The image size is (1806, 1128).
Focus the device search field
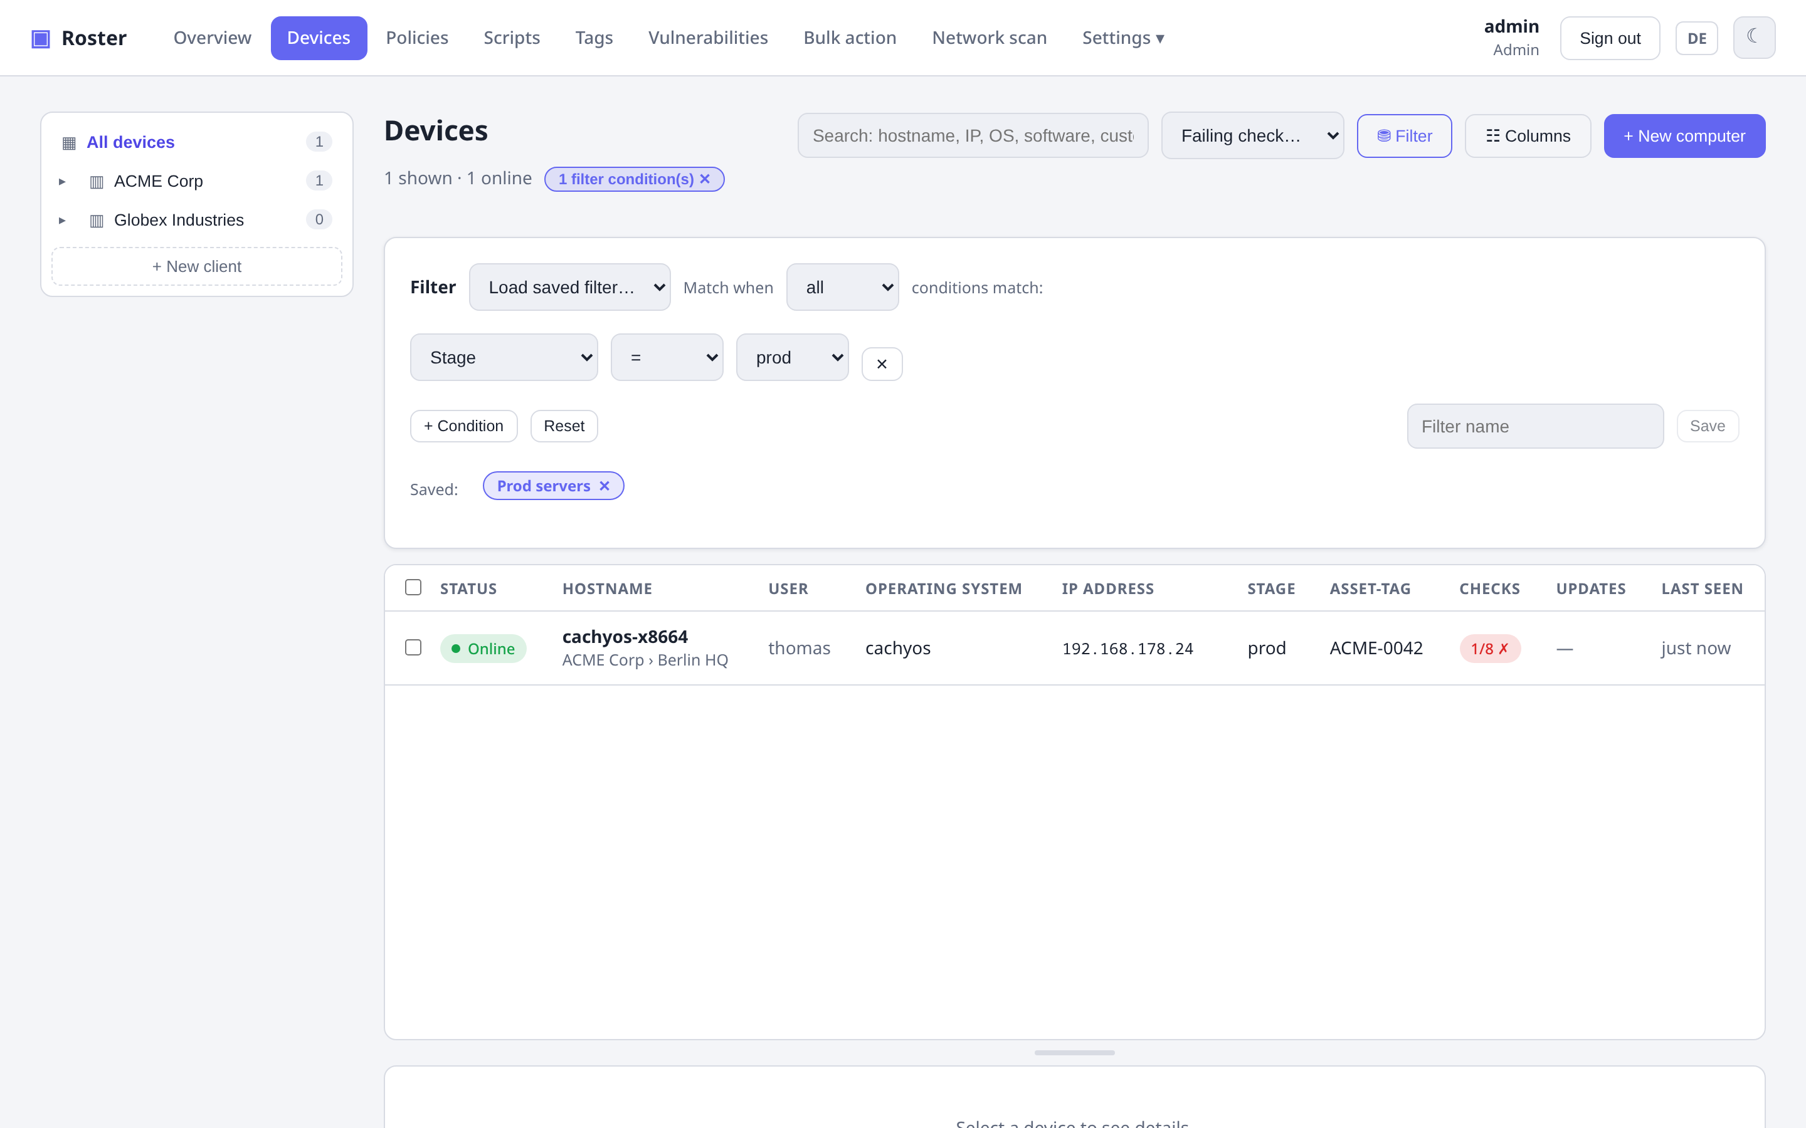coord(973,136)
